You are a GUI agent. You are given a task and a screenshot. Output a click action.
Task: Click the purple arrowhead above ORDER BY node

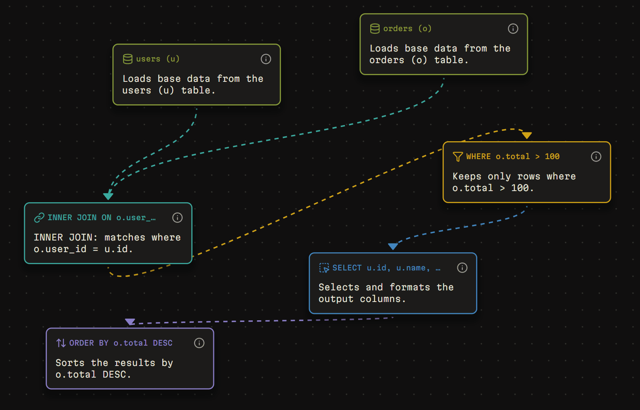(130, 322)
